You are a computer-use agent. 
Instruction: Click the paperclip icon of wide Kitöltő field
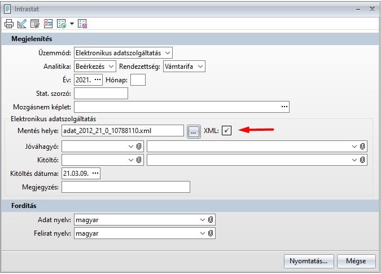pos(362,160)
